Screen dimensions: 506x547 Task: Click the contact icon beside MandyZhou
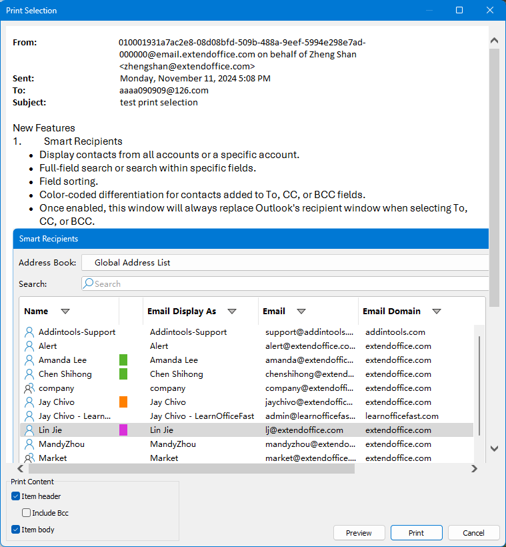click(x=29, y=444)
